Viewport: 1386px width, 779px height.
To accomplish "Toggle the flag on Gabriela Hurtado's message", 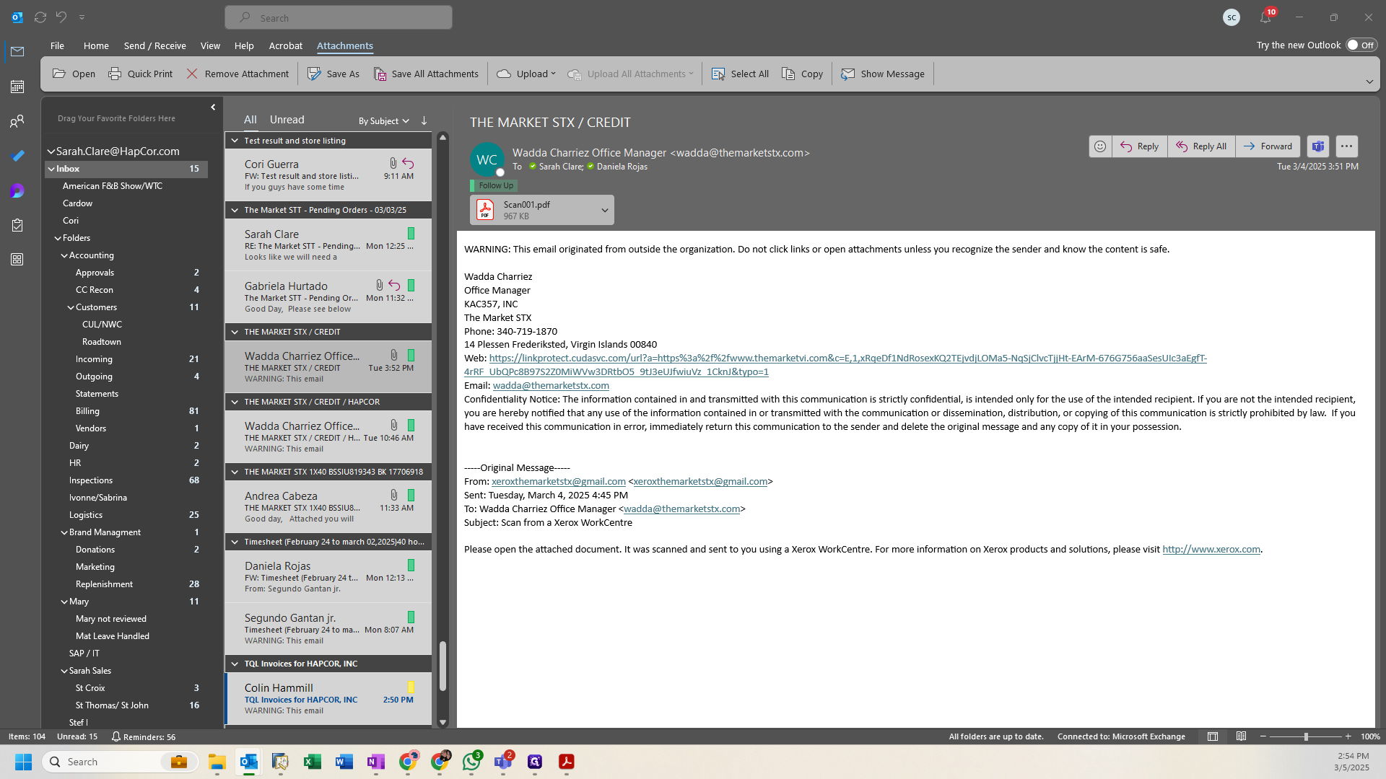I will (411, 286).
